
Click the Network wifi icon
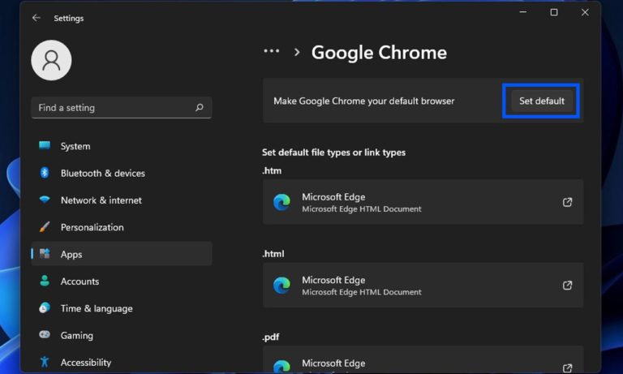45,200
